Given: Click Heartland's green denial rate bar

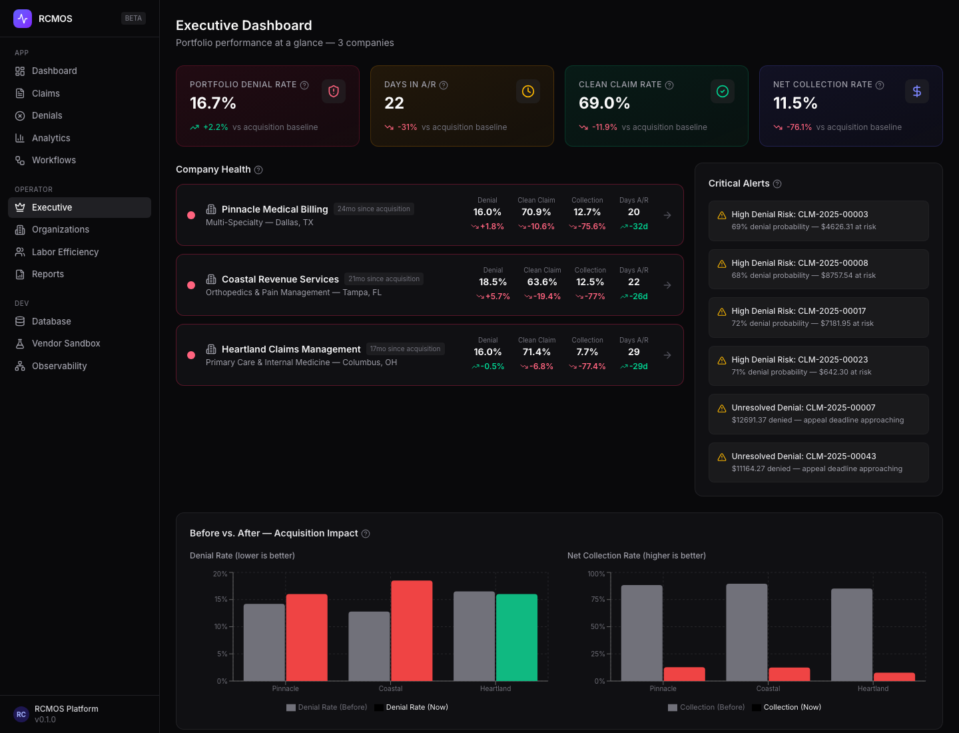Looking at the screenshot, I should tap(517, 638).
